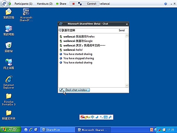This screenshot has width=177, height=133.
Task: Click the Sogou logo on IME bar
Action: [85, 117]
